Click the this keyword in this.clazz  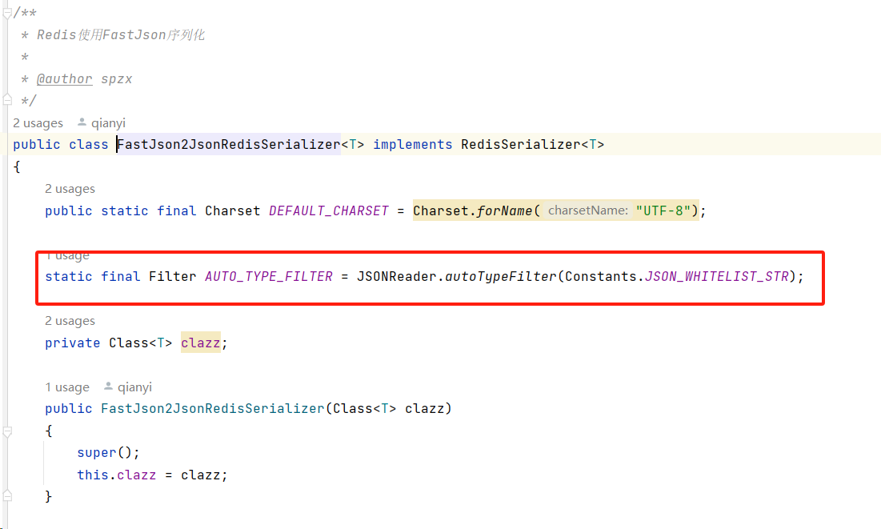pos(93,475)
